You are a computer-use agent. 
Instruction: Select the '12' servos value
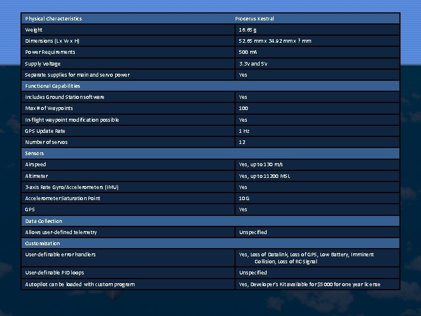(242, 142)
